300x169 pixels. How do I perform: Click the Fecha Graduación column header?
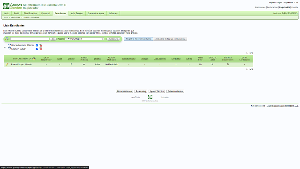click(244, 59)
